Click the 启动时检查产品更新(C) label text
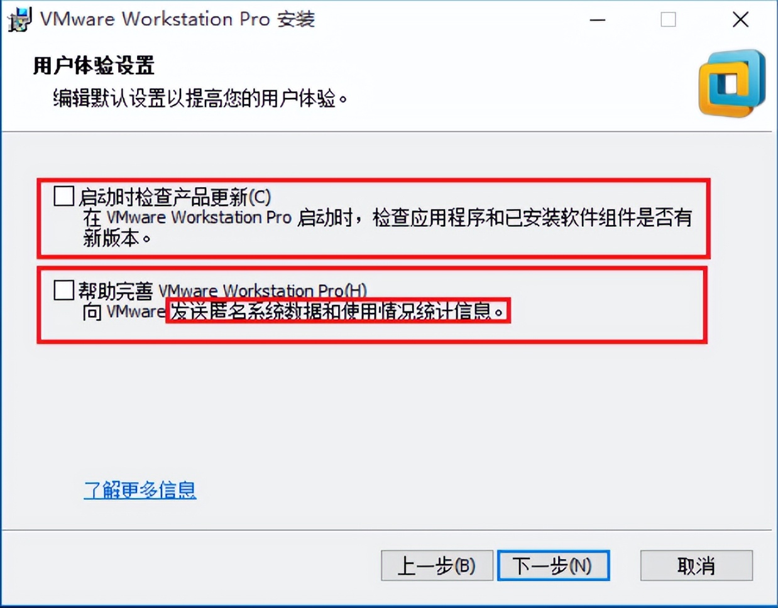Screen dimensions: 778x608 pos(175,197)
